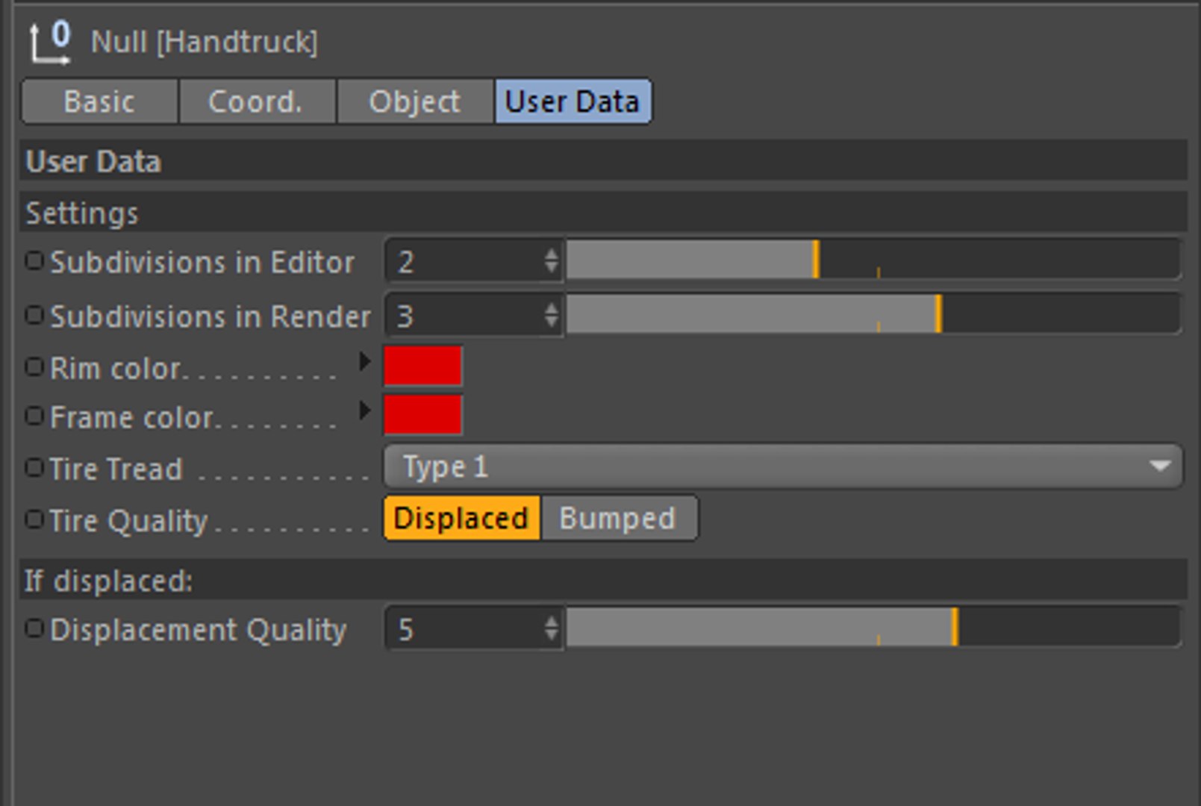Screen dimensions: 1201x806
Task: Select the Bumped tire quality option
Action: pyautogui.click(x=619, y=518)
